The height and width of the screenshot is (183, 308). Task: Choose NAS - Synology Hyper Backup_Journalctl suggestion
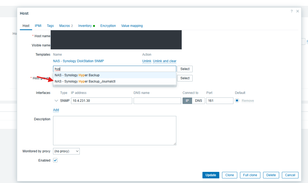[115, 81]
